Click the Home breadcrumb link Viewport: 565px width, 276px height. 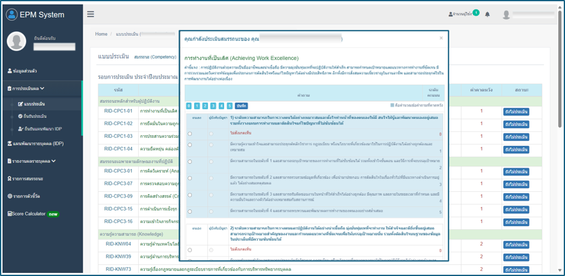pyautogui.click(x=101, y=34)
